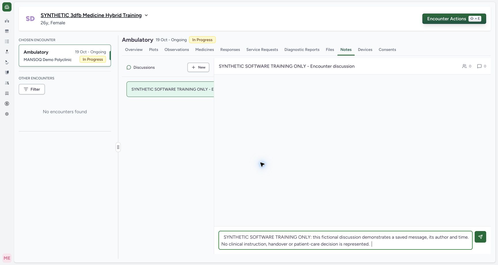Switch to the Overview tab

point(134,49)
